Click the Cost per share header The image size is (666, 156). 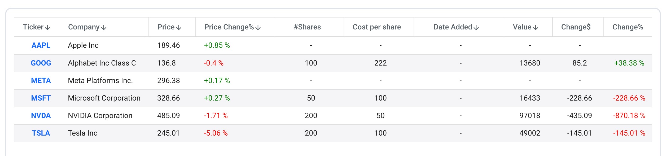pyautogui.click(x=377, y=27)
